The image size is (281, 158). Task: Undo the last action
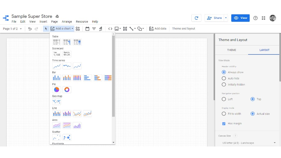tap(30, 29)
